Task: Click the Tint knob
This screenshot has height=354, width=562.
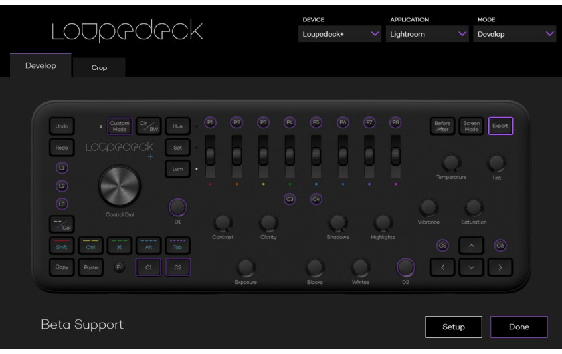Action: 496,163
